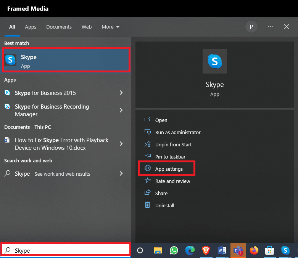Click the Word document file icon
This screenshot has height=258, width=298.
pos(7,140)
